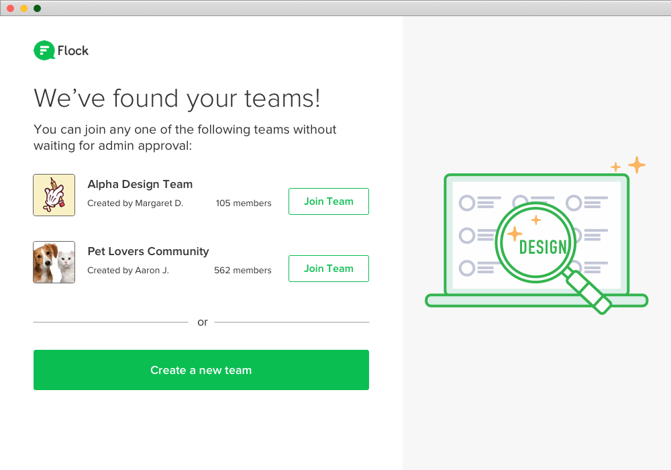Select the Alpha Design Team name
The image size is (671, 470).
click(140, 184)
